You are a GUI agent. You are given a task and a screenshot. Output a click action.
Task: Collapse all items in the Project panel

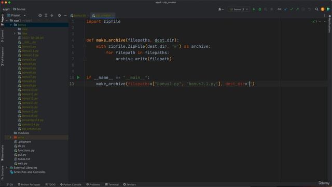pyautogui.click(x=52, y=16)
